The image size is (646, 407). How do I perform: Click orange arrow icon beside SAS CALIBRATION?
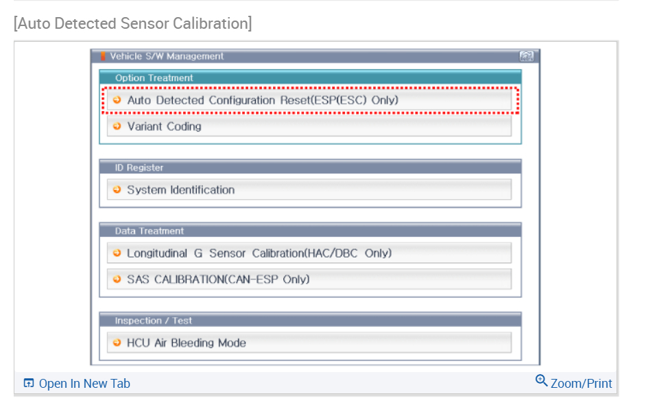(x=117, y=280)
